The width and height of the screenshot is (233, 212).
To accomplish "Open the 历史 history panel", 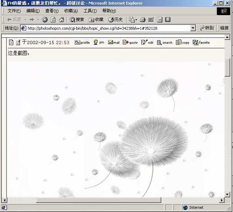I will pos(115,20).
